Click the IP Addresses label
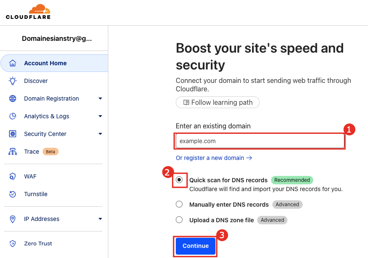368x258 pixels. [42, 219]
